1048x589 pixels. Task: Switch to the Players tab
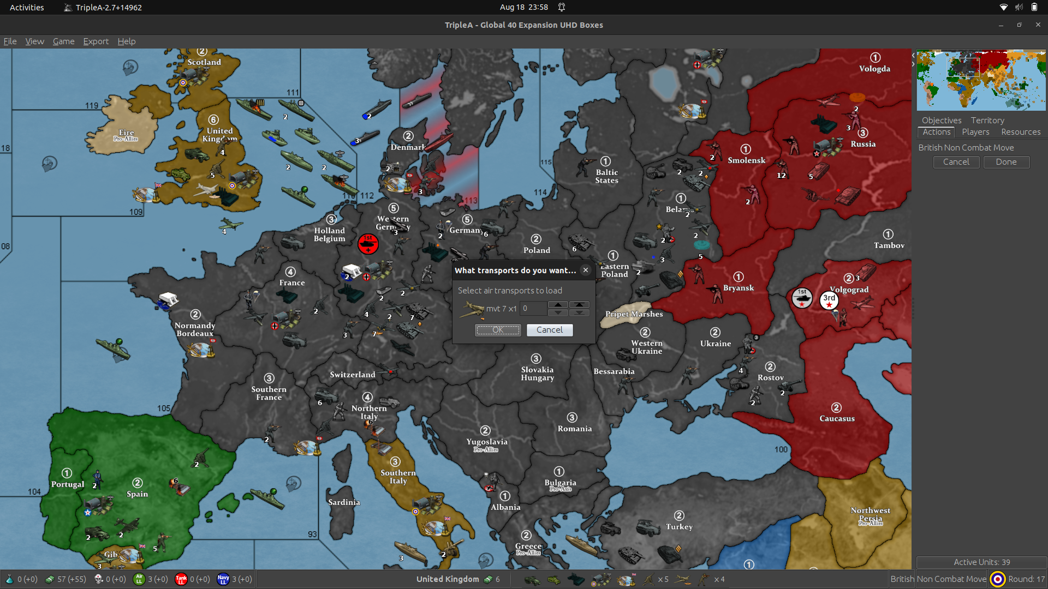(x=975, y=132)
